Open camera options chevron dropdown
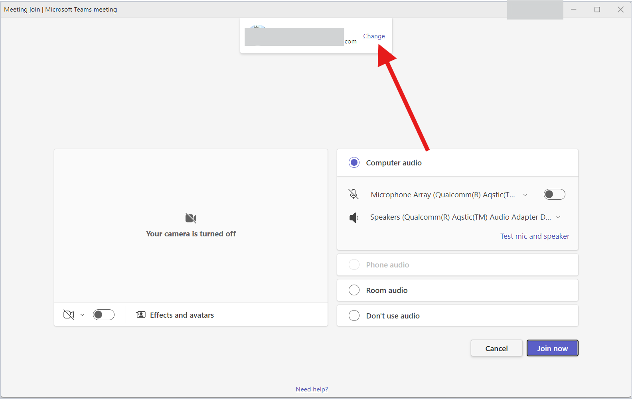The image size is (632, 399). pyautogui.click(x=82, y=315)
